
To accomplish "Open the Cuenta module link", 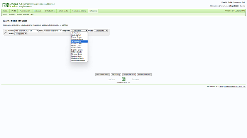I will (242, 6).
